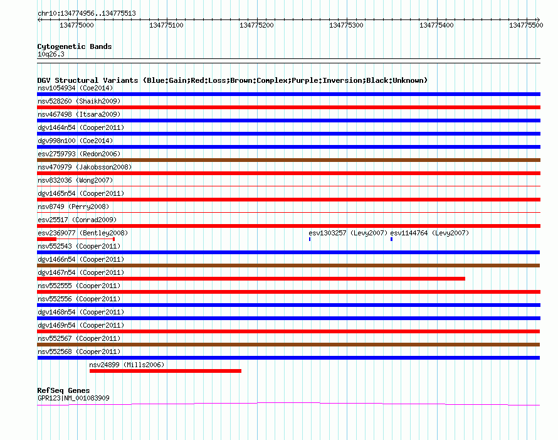Screen dimensions: 558x440
Task: Click the chr10:134774956..134775513 region label
Action: (87, 13)
